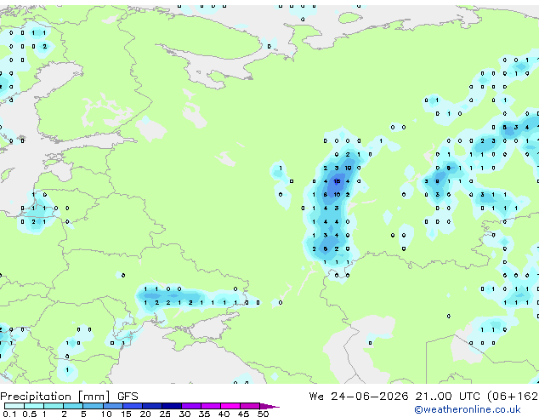The width and height of the screenshot is (539, 417).
Task: Click the 2–5 mm legend color box
Action: tap(73, 406)
